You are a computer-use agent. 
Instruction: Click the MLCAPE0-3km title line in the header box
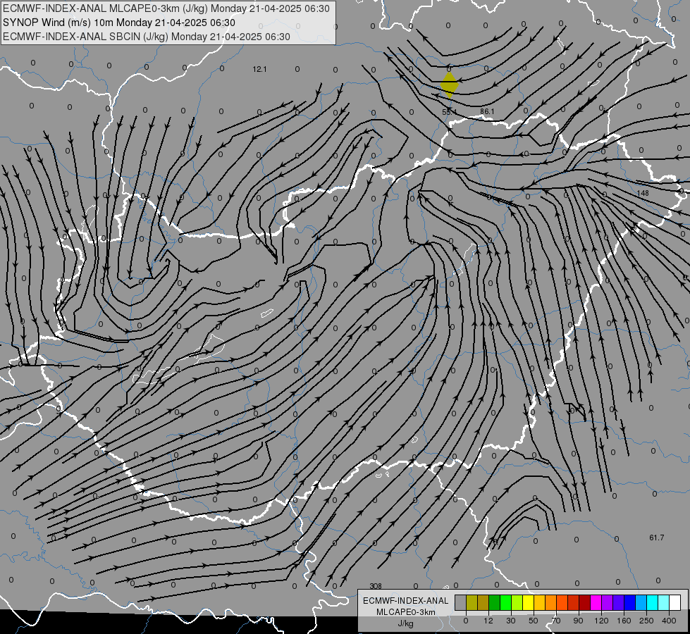click(x=166, y=8)
